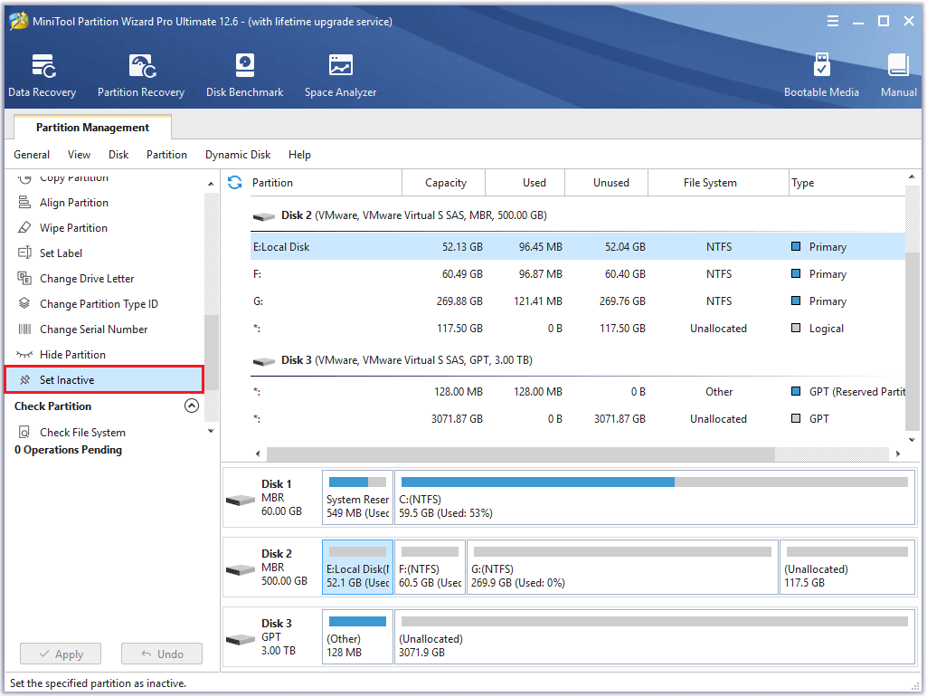Collapse the Check Partition section
927x697 pixels.
click(x=192, y=406)
